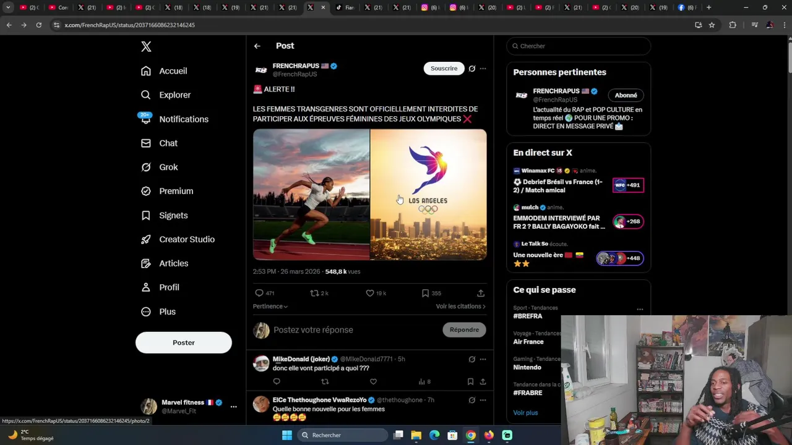The width and height of the screenshot is (792, 445).
Task: Open Signets bookmarks
Action: [x=164, y=216]
